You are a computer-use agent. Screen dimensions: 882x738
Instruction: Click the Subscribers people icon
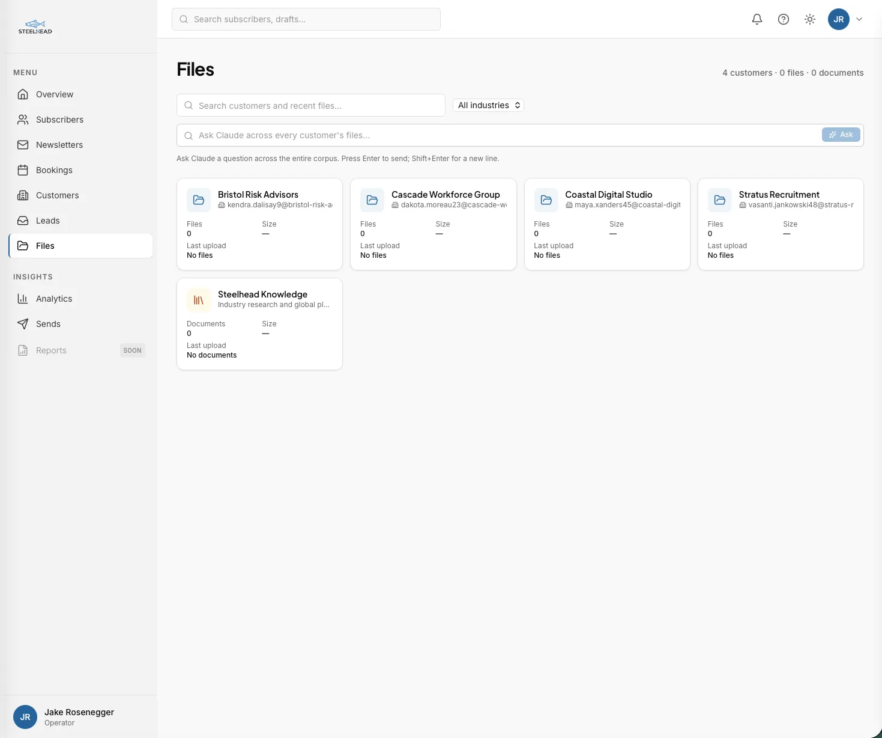coord(23,120)
